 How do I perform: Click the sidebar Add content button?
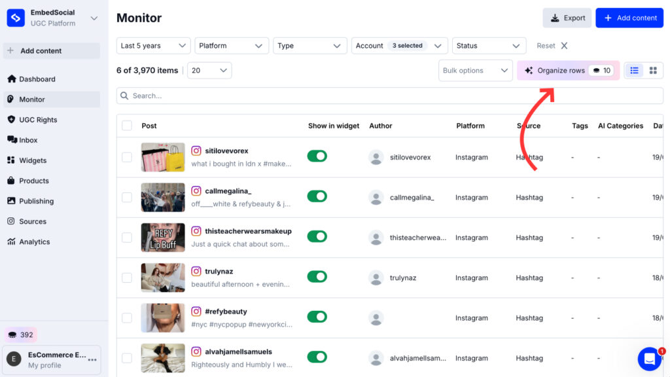pyautogui.click(x=51, y=51)
